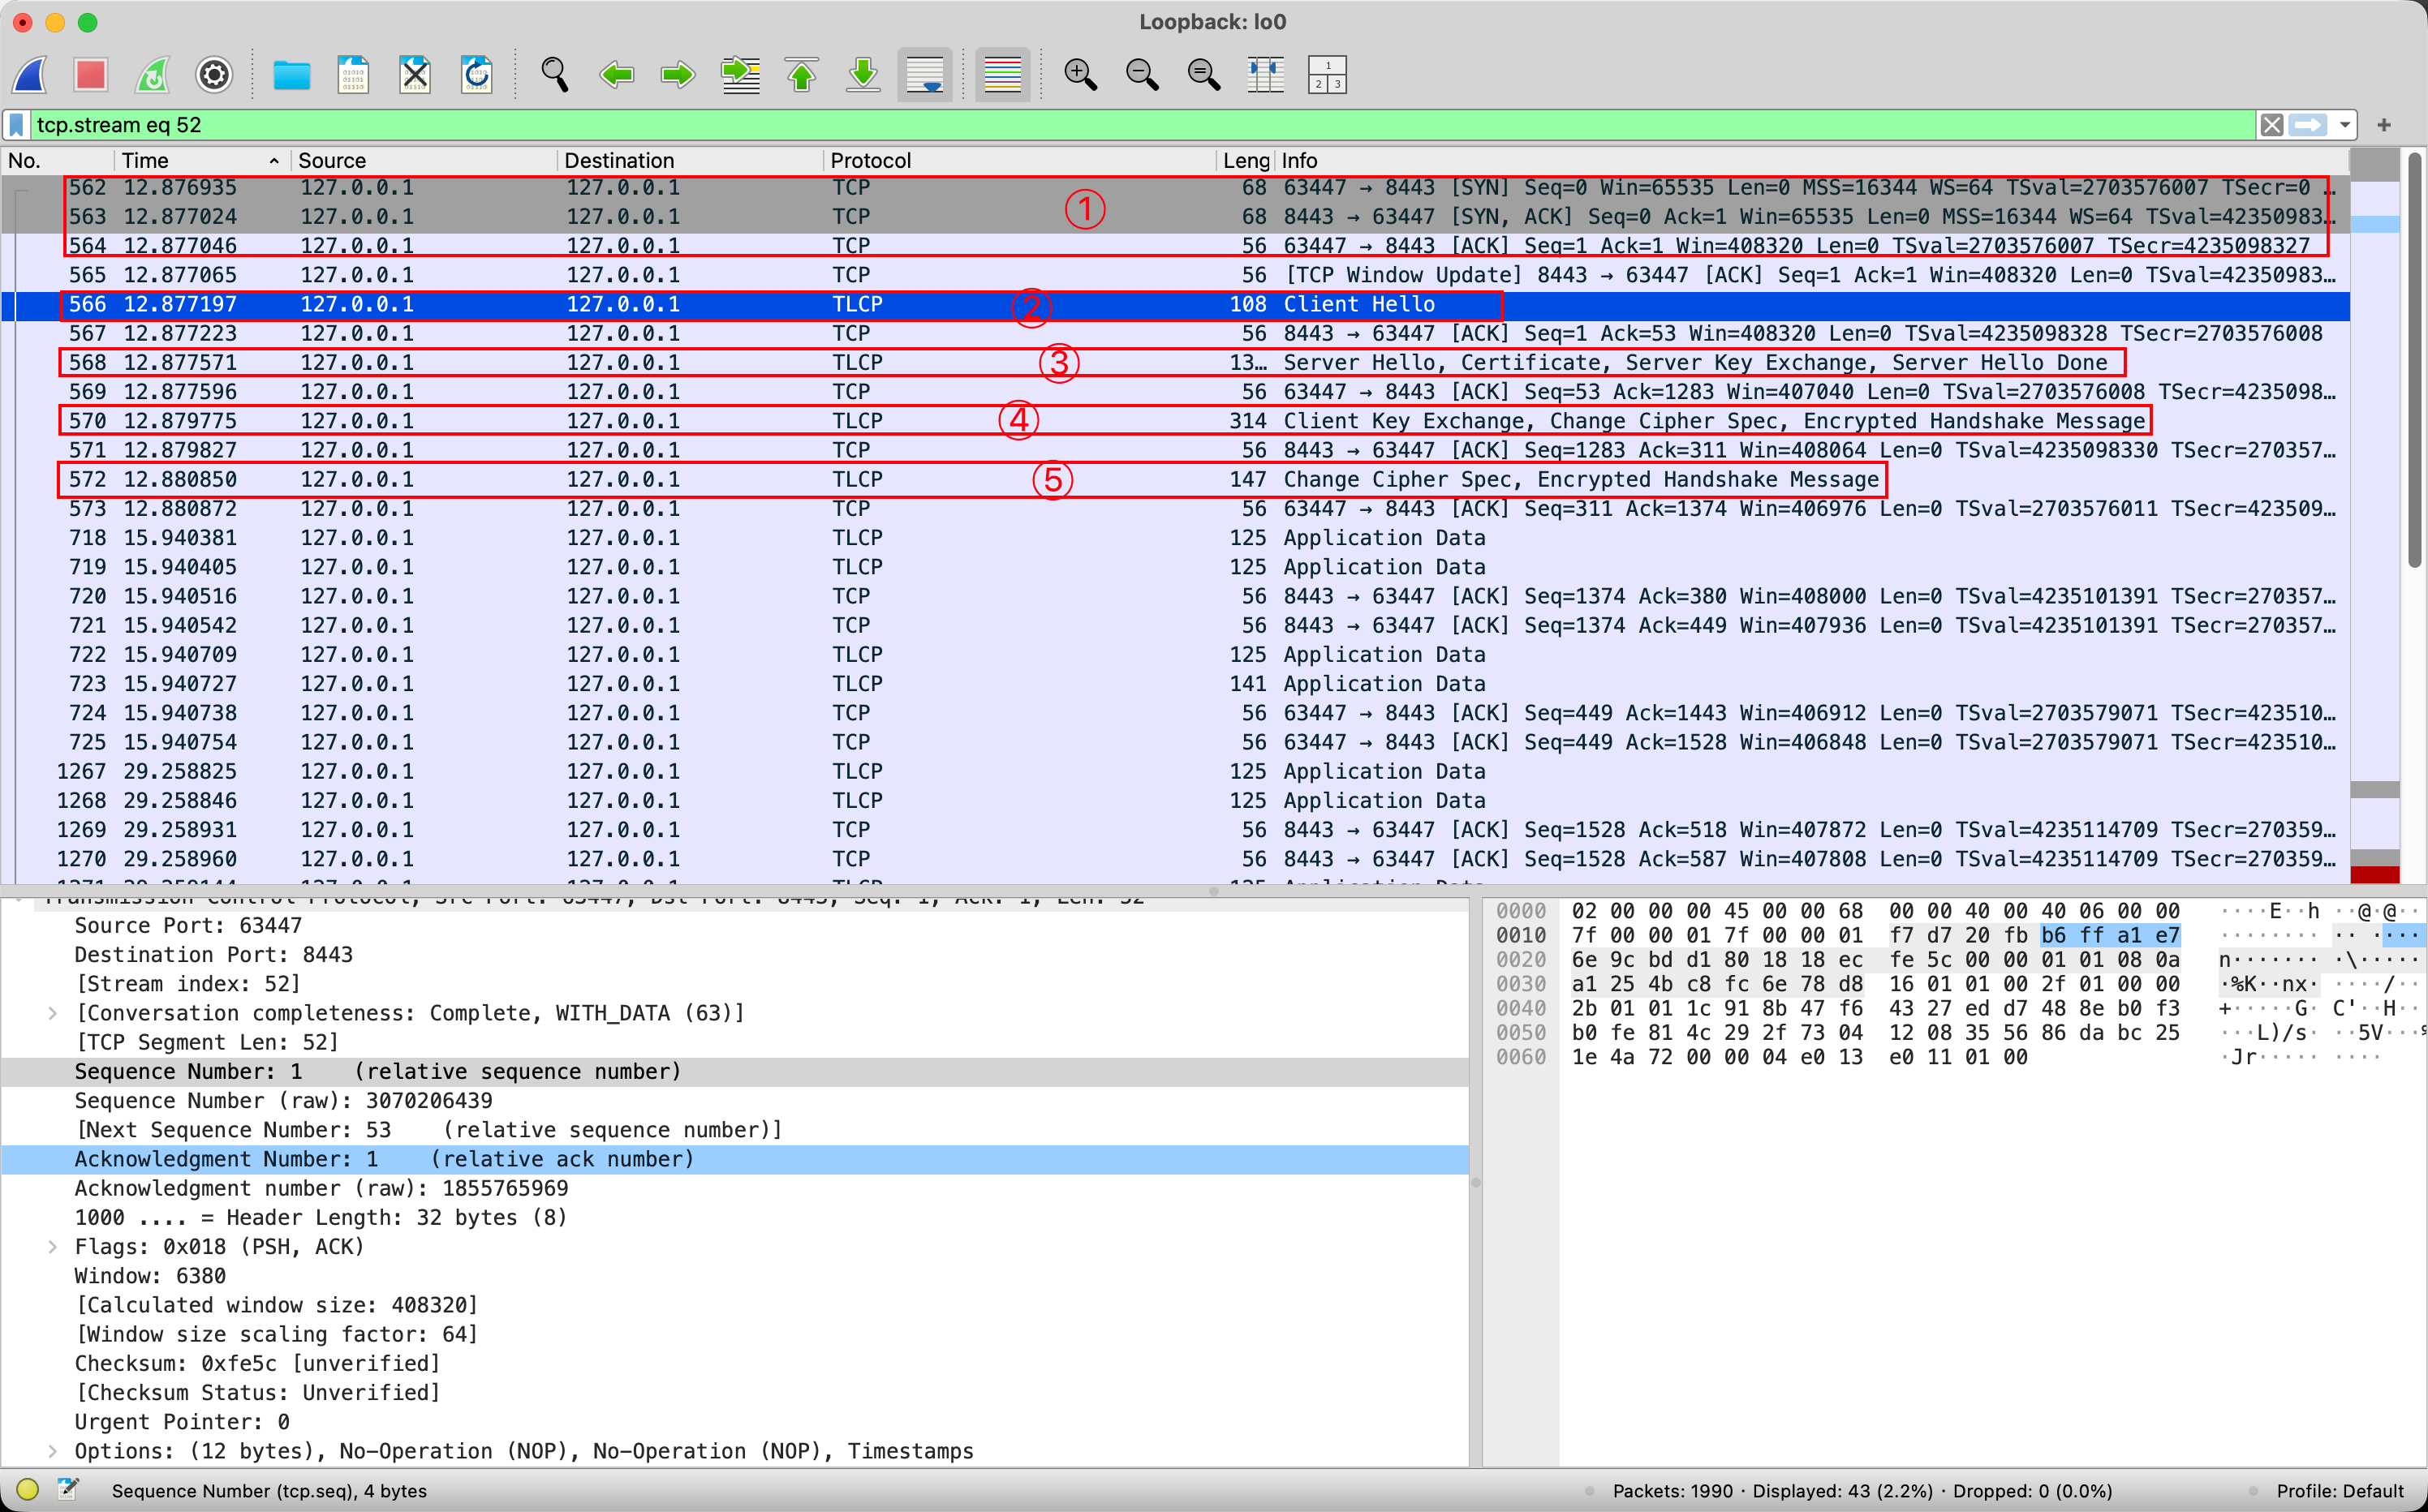Click the packet list vertical scrollbar
2428x1512 pixels.
2414,360
